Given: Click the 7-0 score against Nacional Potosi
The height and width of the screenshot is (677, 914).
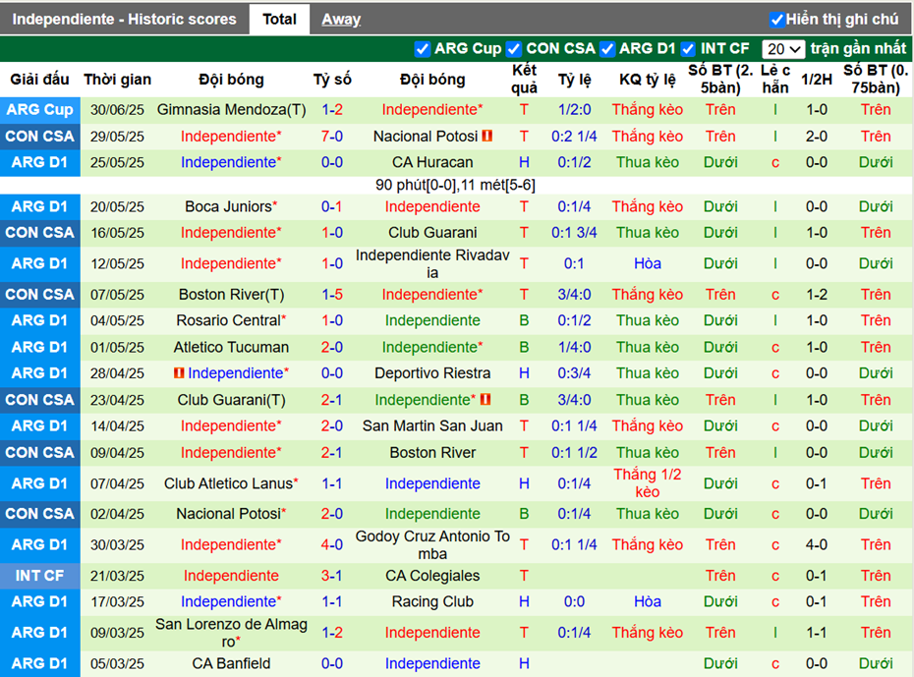Looking at the screenshot, I should 332,137.
